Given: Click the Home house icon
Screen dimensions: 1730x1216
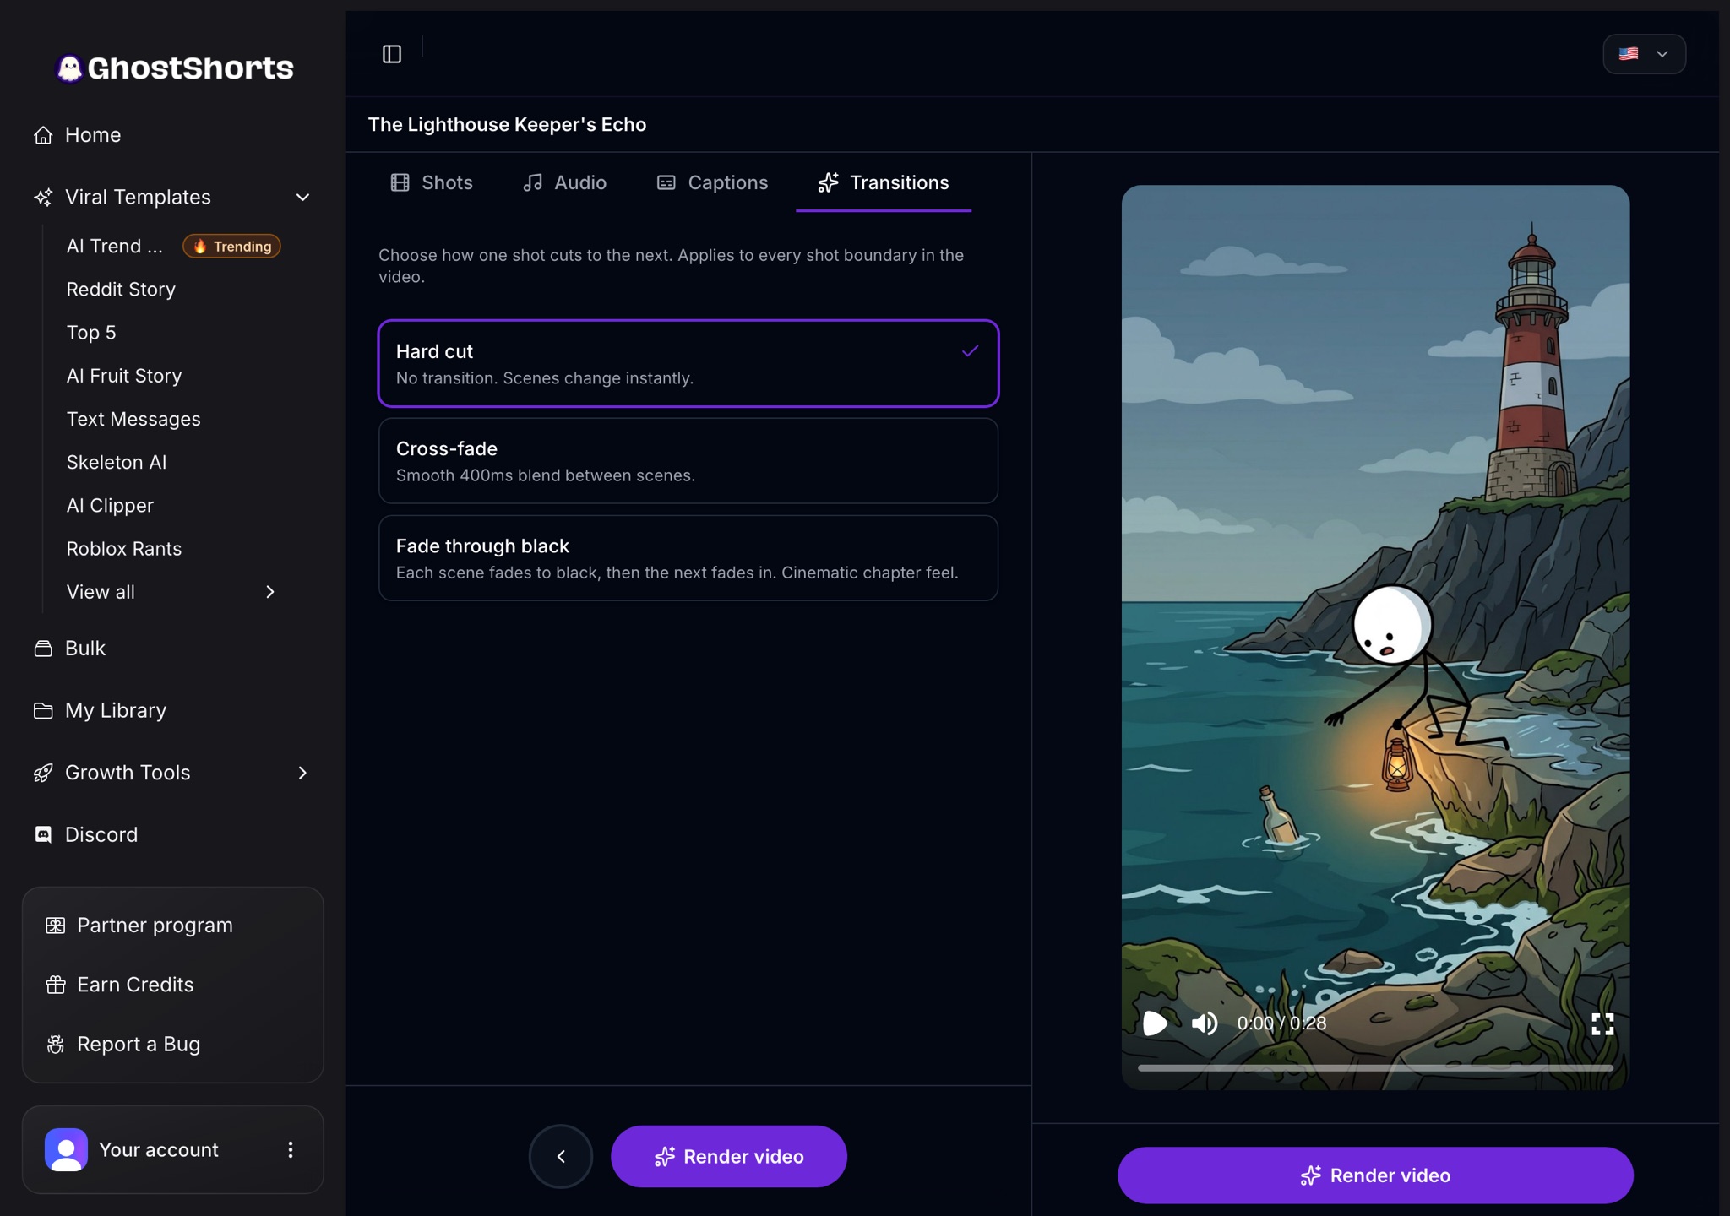Looking at the screenshot, I should (x=43, y=135).
